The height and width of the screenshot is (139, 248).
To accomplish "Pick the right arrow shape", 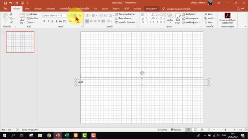I will [x=153, y=19].
